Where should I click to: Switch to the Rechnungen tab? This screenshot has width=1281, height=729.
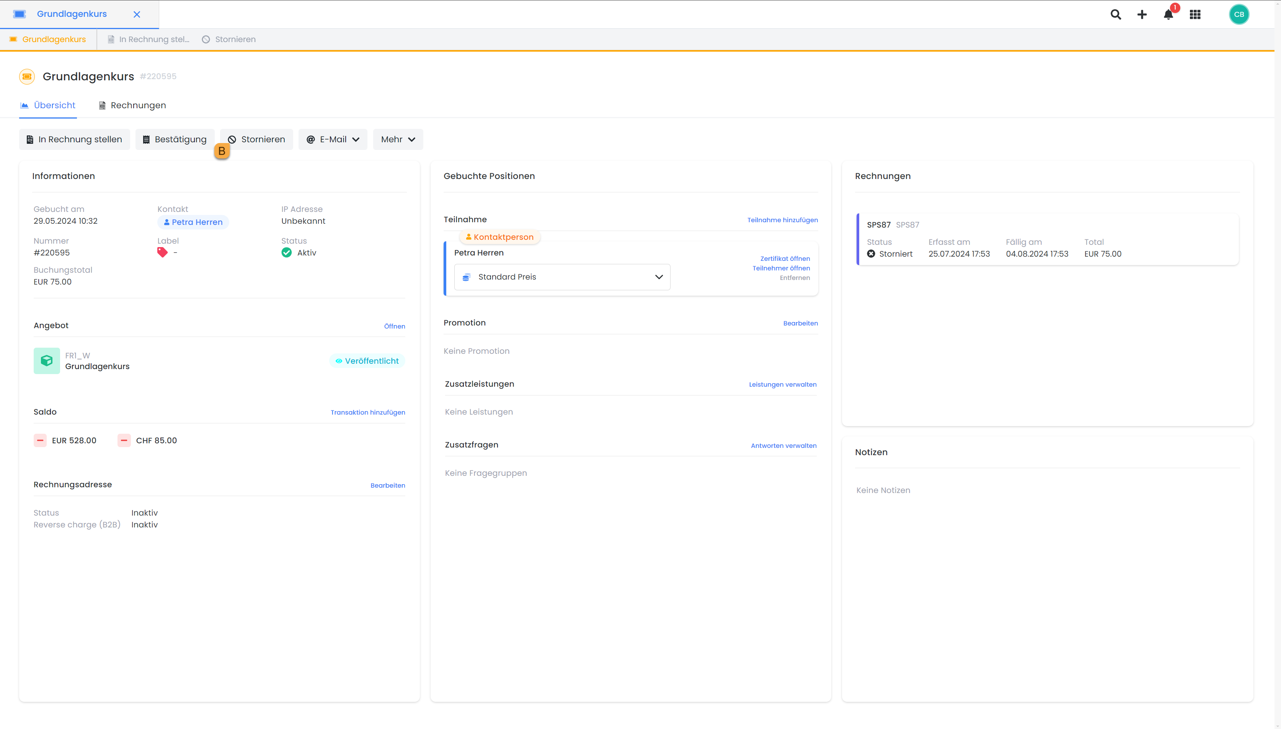(x=132, y=106)
